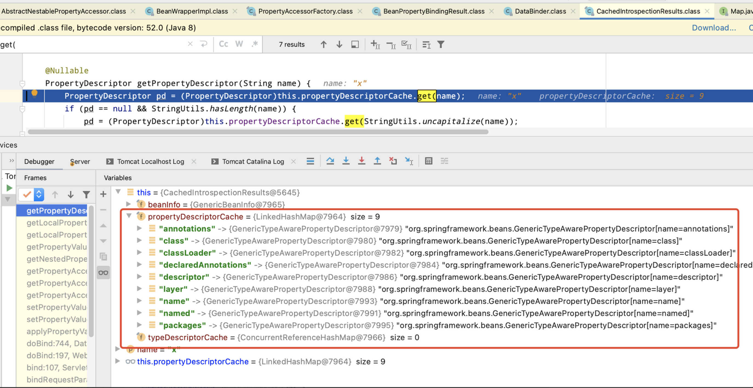Open thread selector dropdown in Frames
Screen dimensions: 753x388
pos(31,195)
